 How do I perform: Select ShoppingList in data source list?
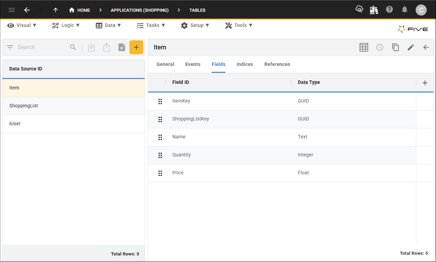[x=24, y=106]
